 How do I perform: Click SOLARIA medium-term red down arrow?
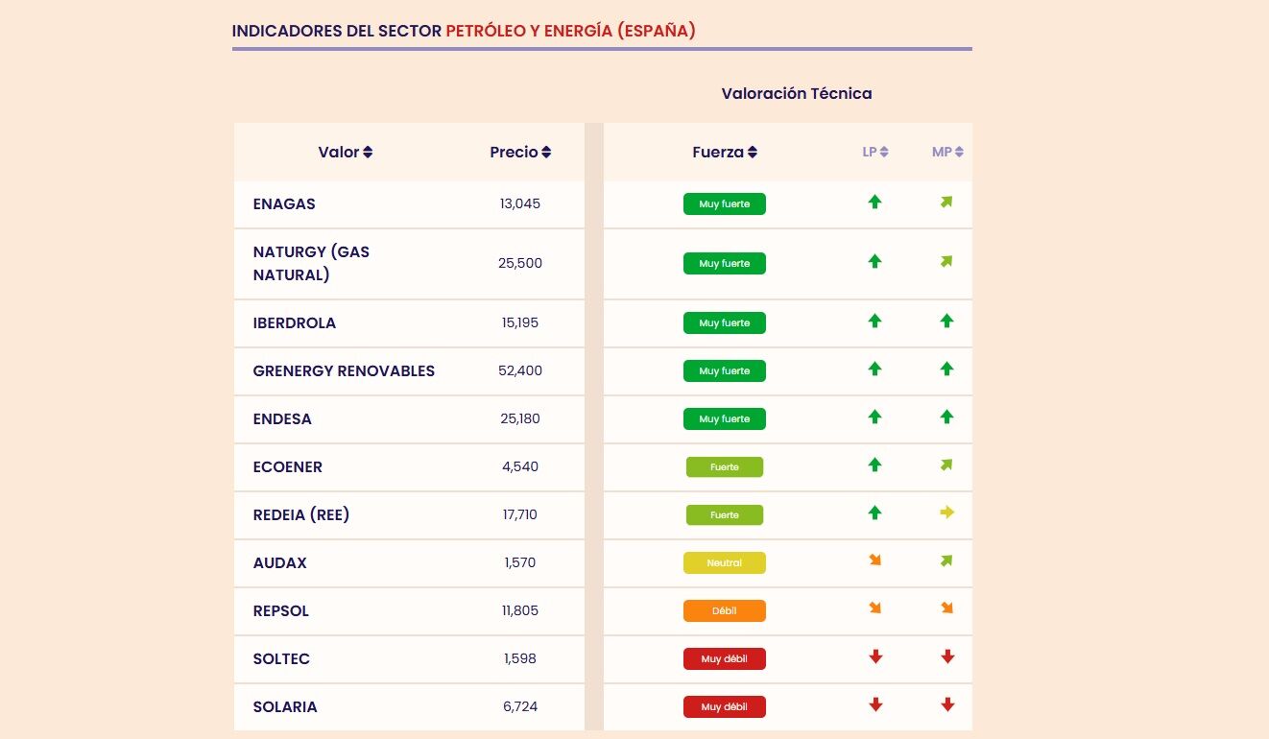(x=947, y=704)
